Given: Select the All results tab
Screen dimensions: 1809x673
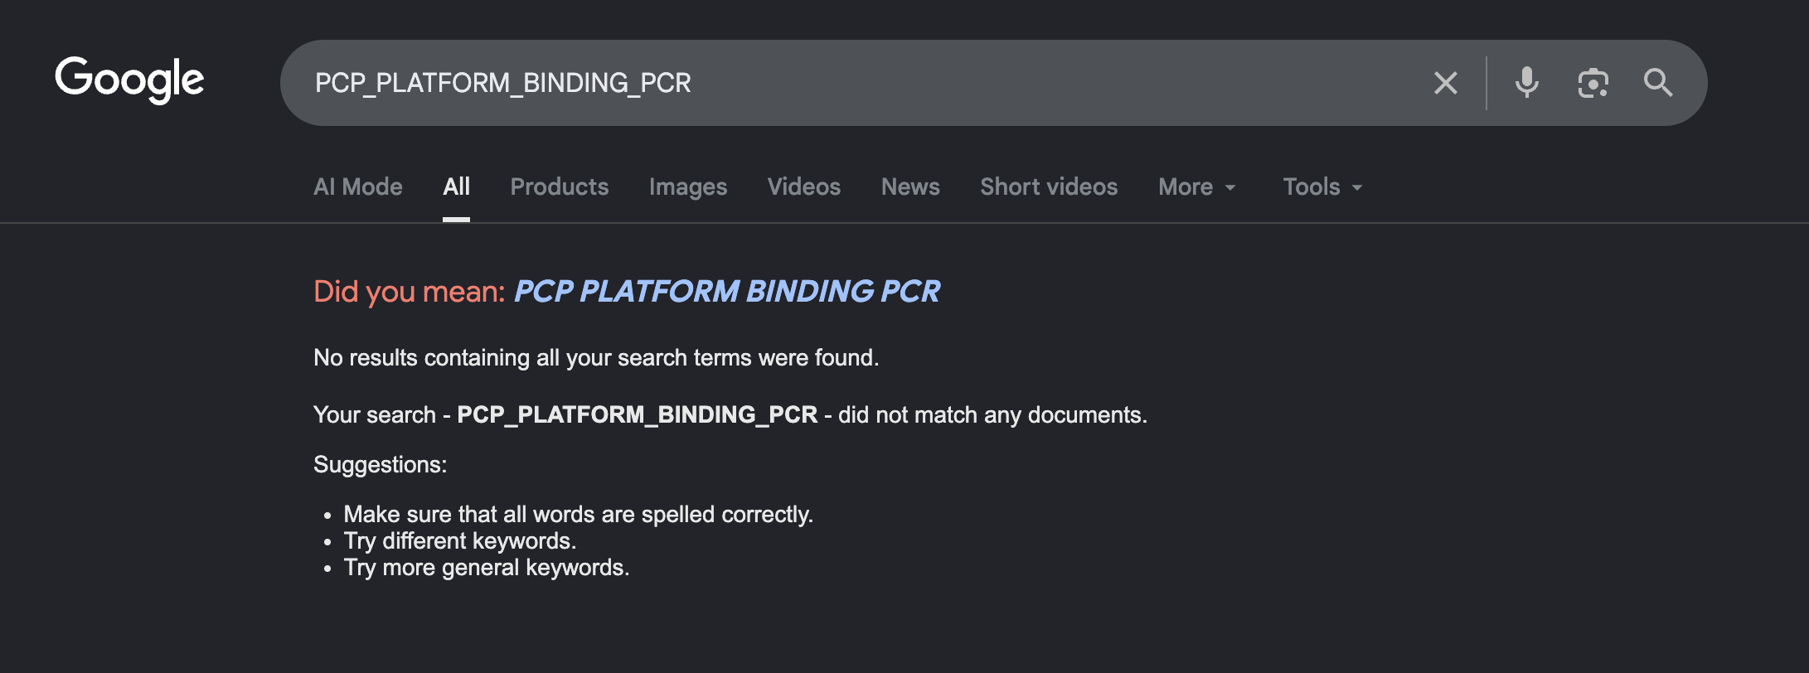Looking at the screenshot, I should 456,187.
